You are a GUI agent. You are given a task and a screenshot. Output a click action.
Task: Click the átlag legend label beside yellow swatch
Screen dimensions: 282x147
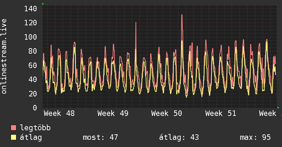tap(31, 137)
